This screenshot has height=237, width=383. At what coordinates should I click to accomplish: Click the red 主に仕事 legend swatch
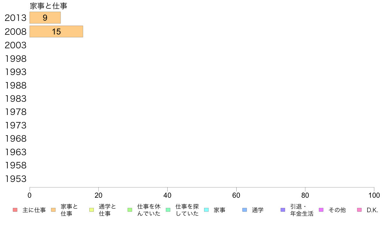15,210
